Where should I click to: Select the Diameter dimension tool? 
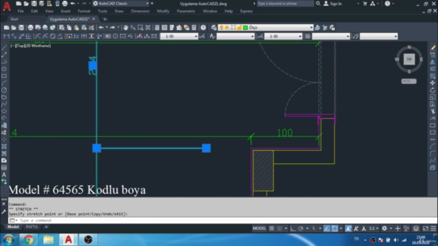tap(53, 36)
